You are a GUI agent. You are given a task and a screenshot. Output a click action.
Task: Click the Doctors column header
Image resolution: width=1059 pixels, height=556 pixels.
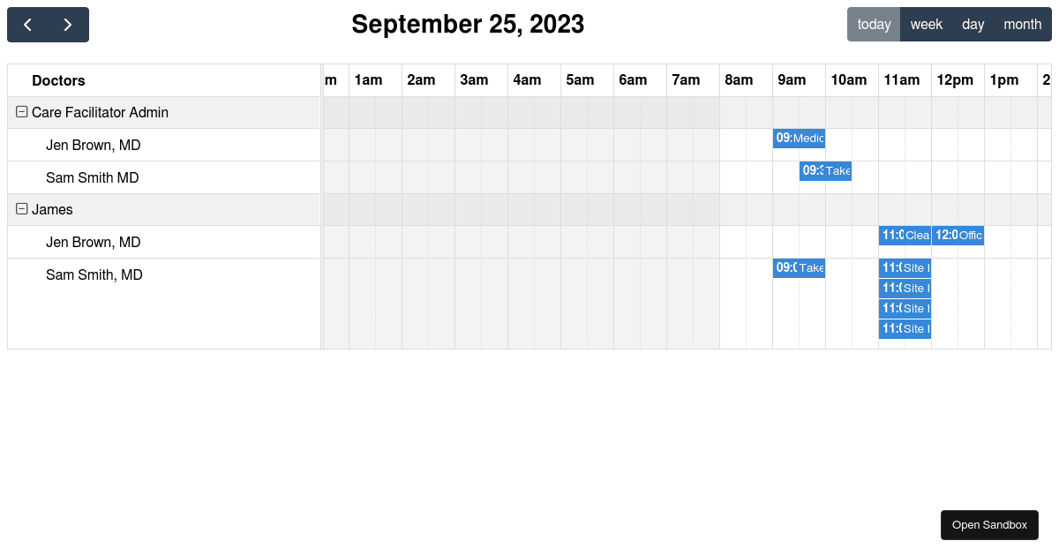coord(58,80)
